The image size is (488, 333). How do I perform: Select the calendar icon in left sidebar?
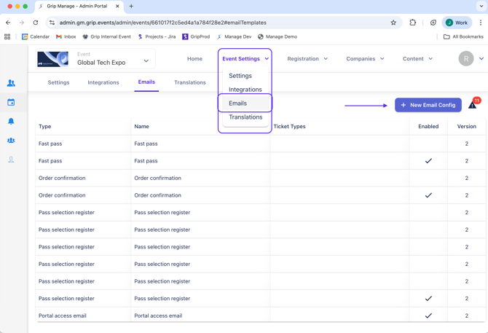[x=11, y=102]
